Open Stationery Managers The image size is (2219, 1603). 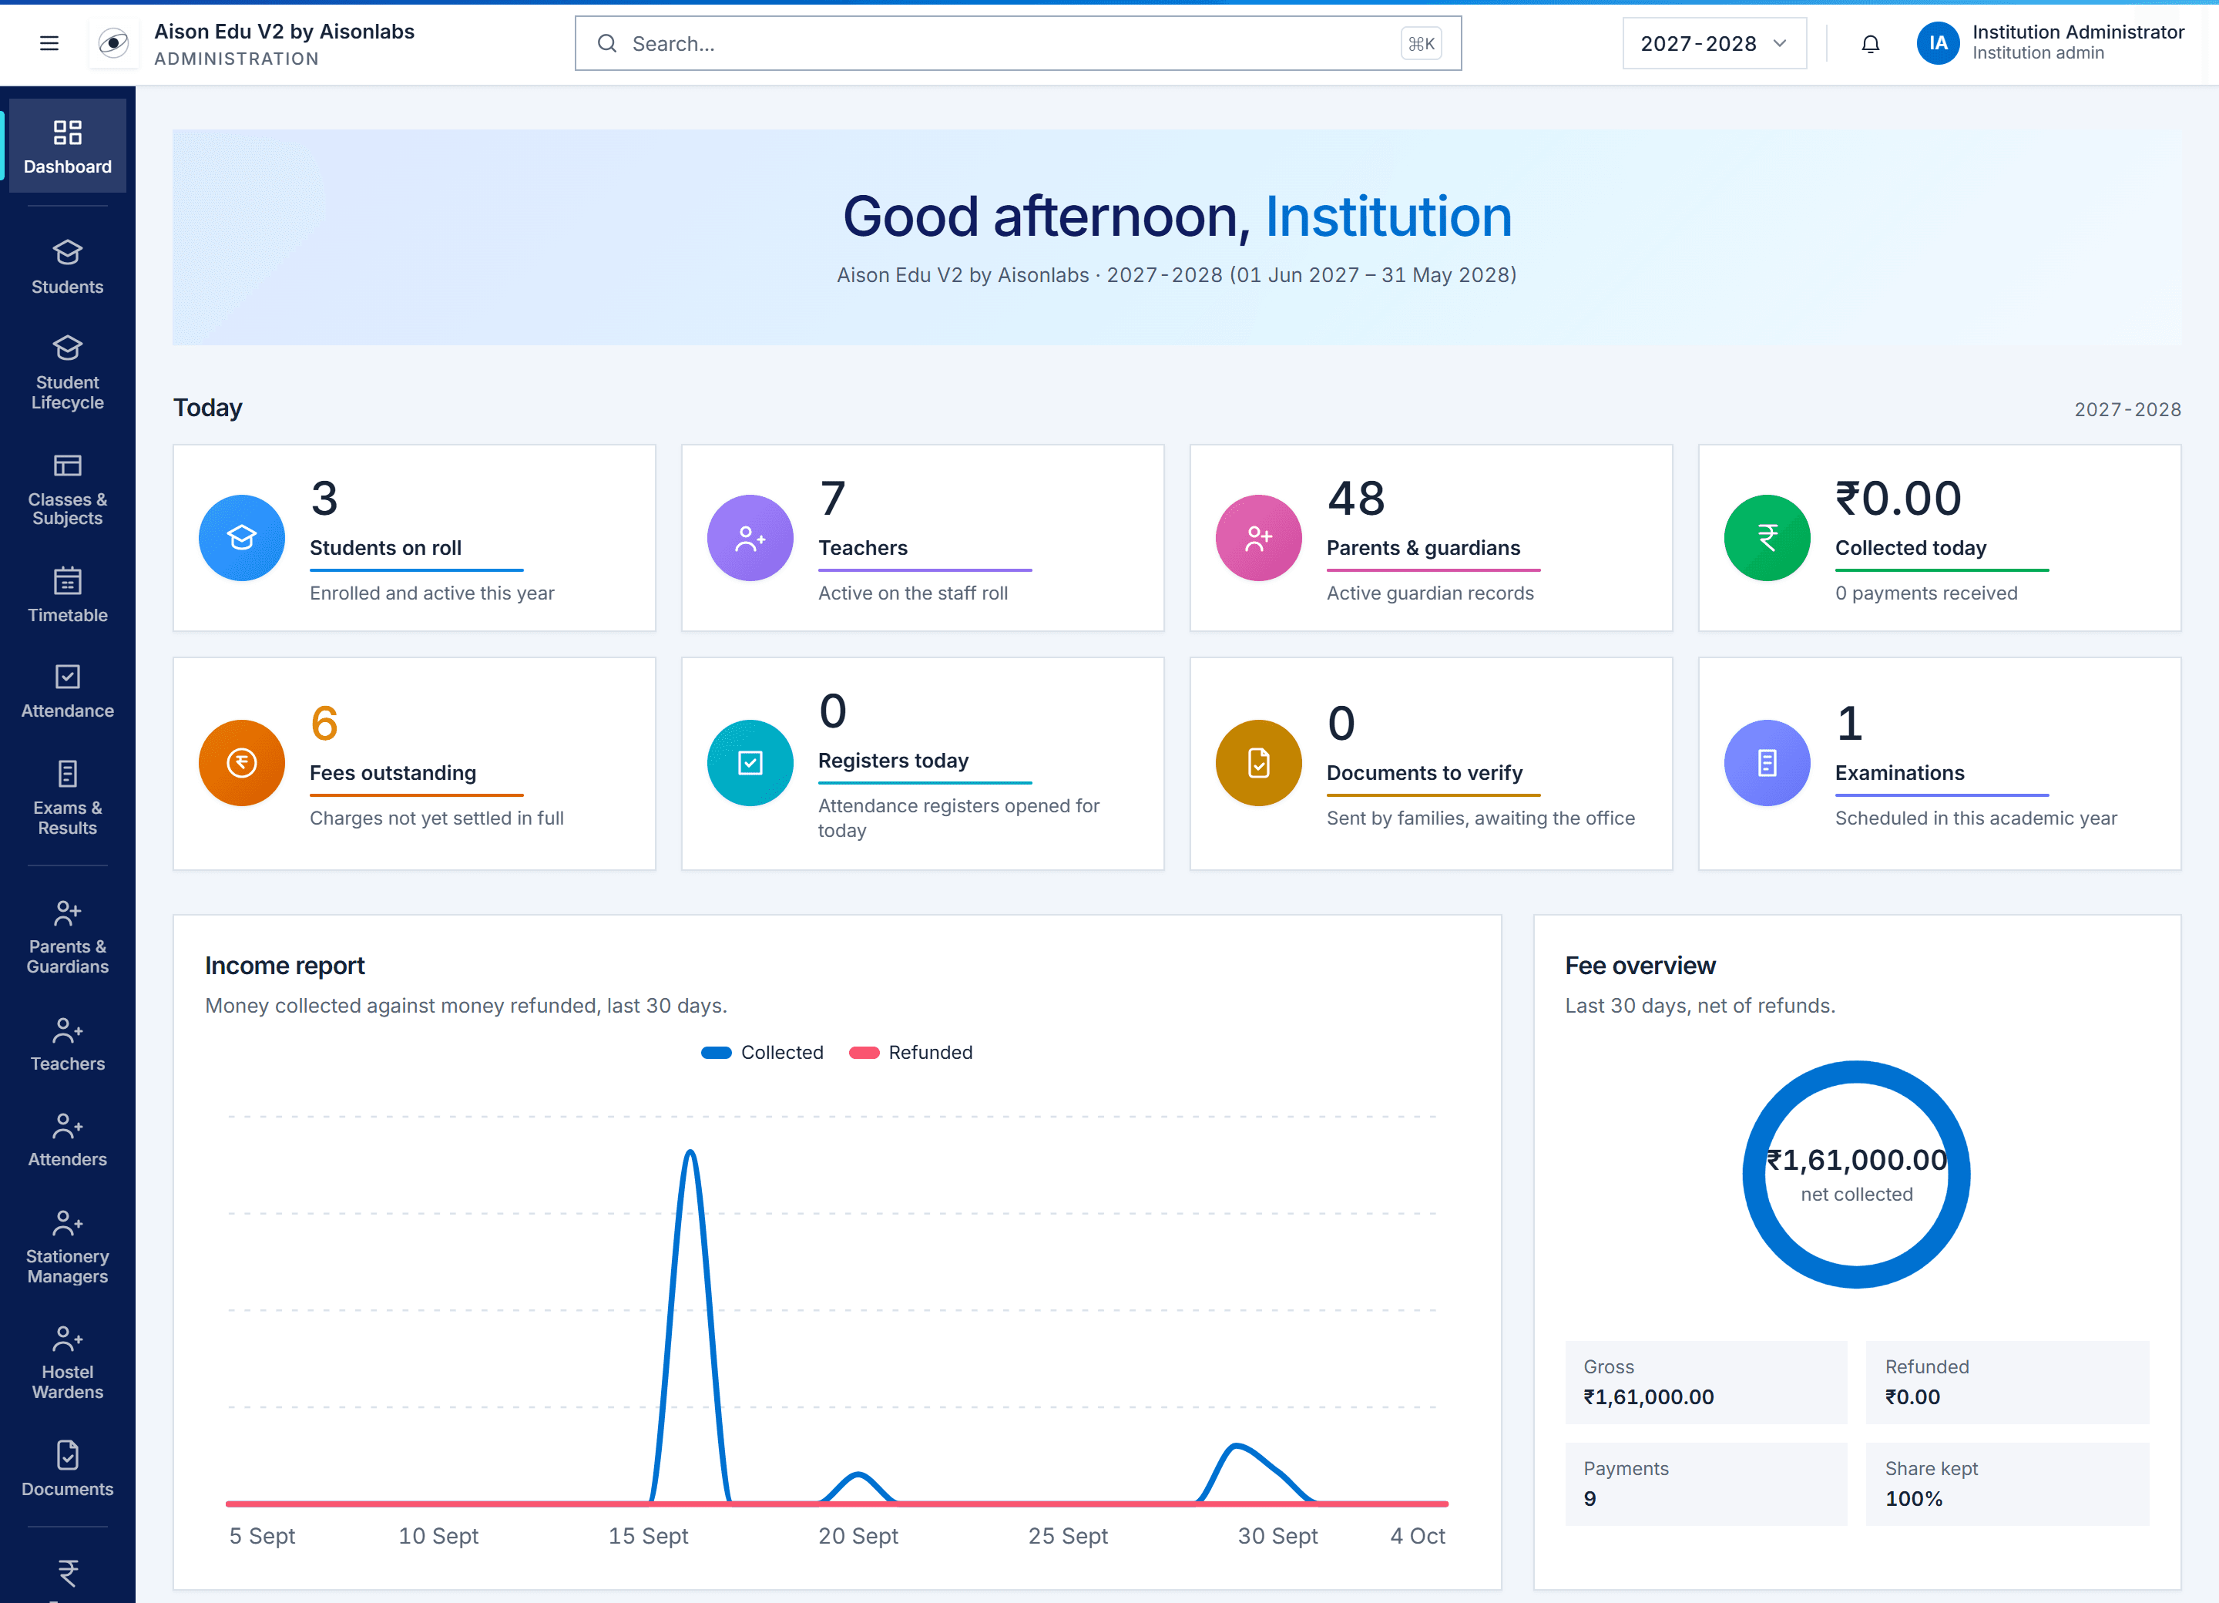pyautogui.click(x=68, y=1246)
